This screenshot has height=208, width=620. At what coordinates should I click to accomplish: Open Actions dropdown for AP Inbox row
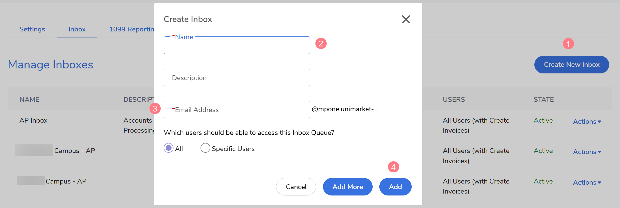click(587, 122)
